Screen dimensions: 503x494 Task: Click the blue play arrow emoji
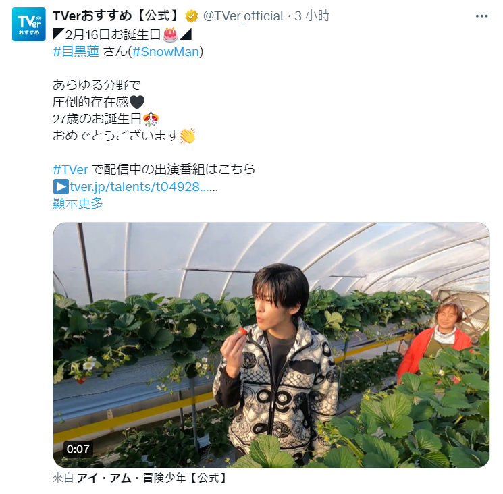click(61, 186)
